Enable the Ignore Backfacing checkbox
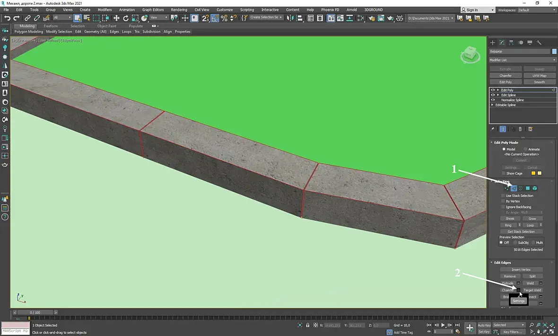This screenshot has height=336, width=558. pyautogui.click(x=503, y=207)
